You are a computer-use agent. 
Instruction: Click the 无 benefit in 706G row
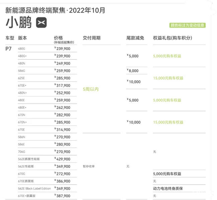154,152
